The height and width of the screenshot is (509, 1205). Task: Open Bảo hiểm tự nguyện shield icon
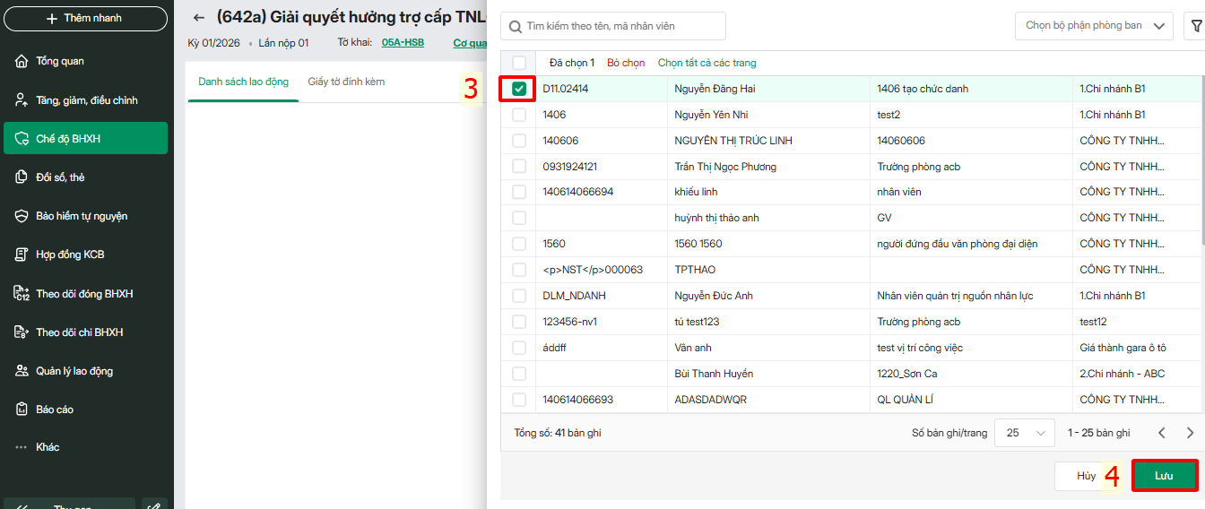pyautogui.click(x=22, y=216)
